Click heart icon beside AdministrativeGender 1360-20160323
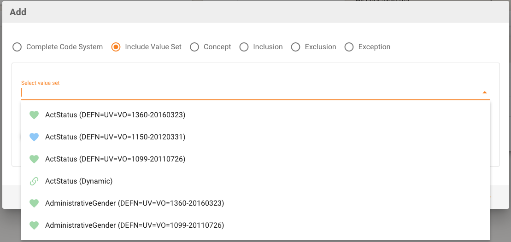The height and width of the screenshot is (242, 511). click(x=34, y=203)
